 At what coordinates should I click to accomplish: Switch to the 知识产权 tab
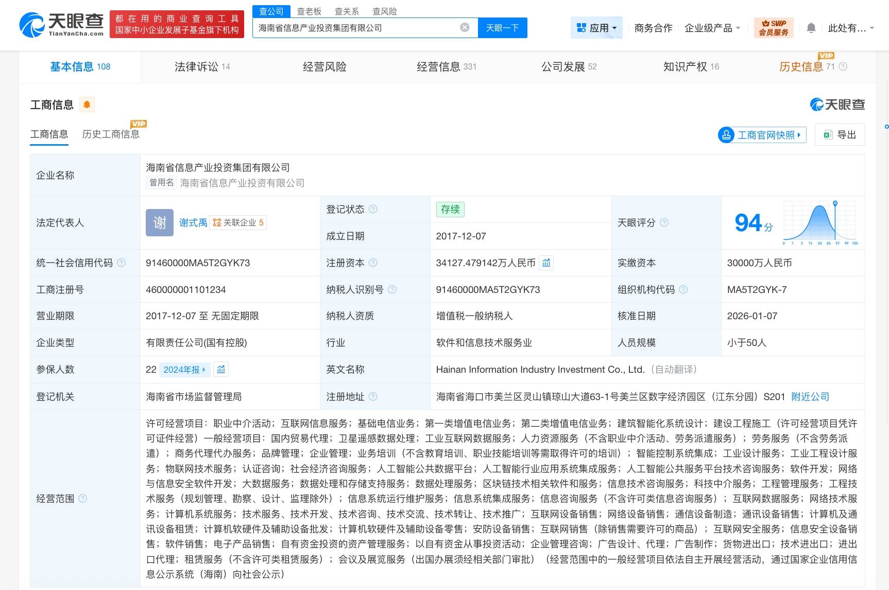[x=691, y=66]
